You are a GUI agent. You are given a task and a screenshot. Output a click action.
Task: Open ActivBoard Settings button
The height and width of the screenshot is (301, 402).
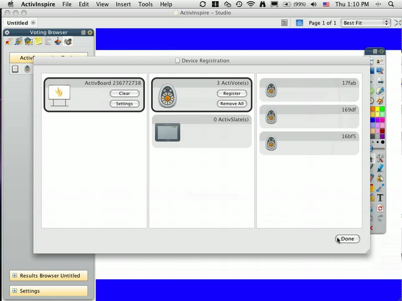(125, 104)
